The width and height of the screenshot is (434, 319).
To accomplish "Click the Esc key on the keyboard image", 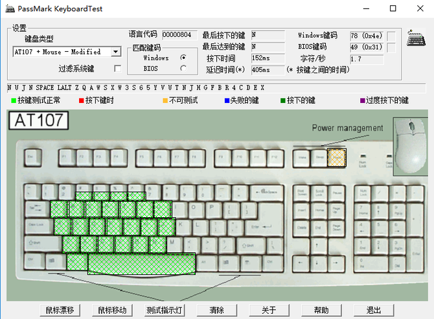I will pos(30,156).
